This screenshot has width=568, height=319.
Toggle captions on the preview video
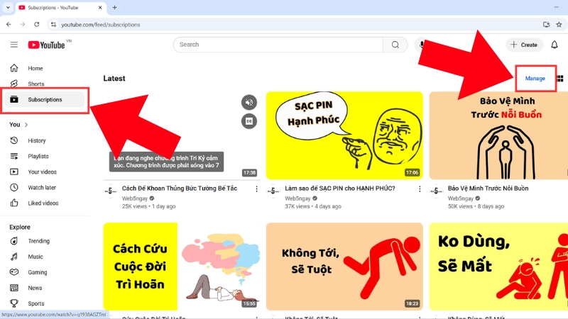click(x=249, y=121)
